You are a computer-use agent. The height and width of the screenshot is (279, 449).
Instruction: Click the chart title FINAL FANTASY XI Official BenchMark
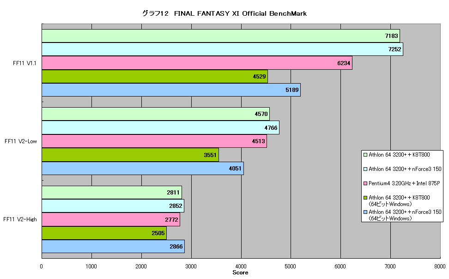pos(240,13)
